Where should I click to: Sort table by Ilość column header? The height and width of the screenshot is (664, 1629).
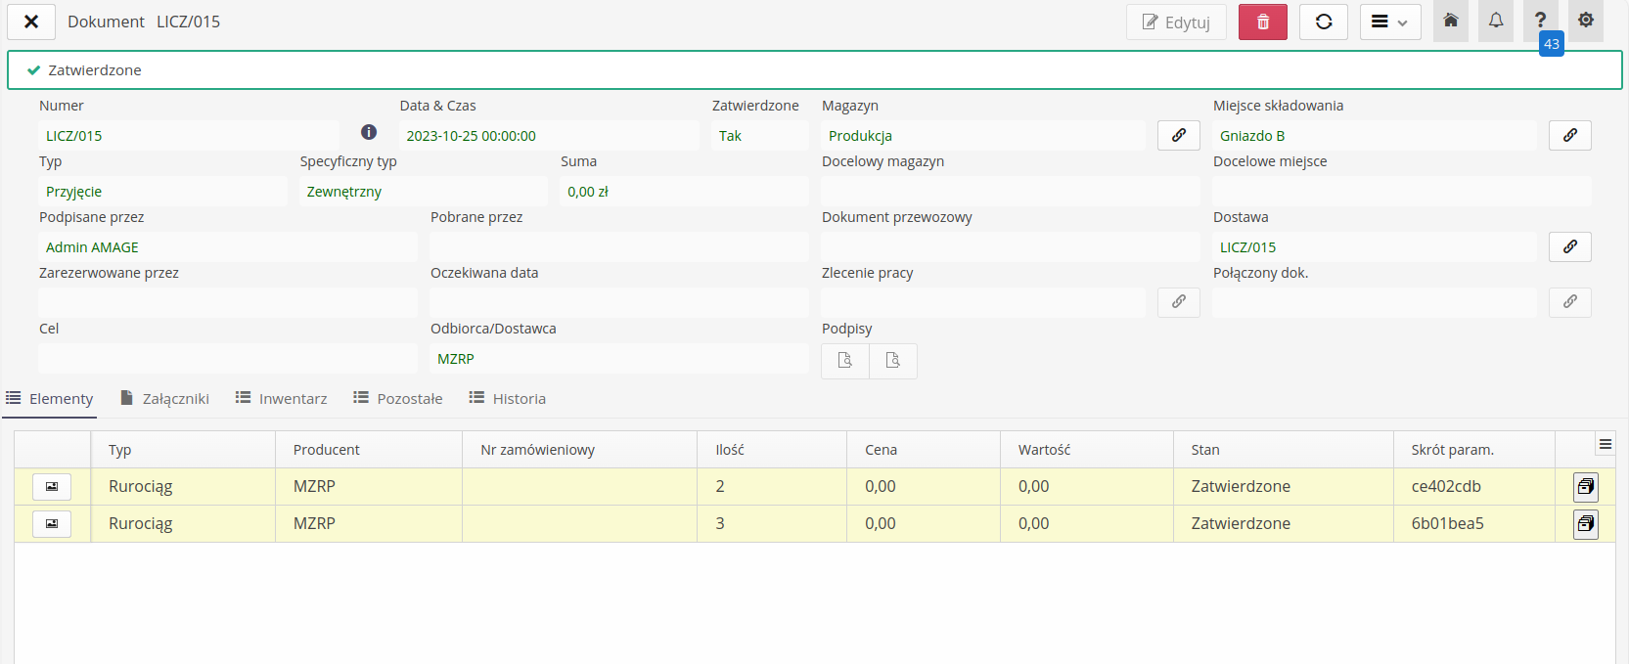(x=730, y=450)
